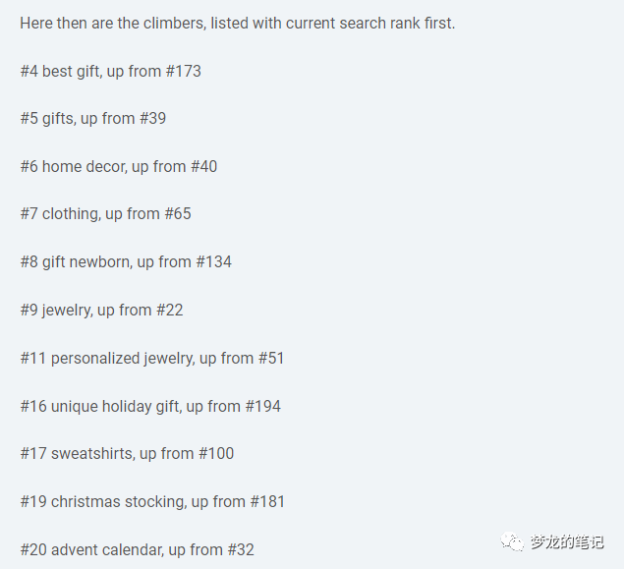Select the '#19 christmas stocking' line
This screenshot has width=624, height=569.
152,502
